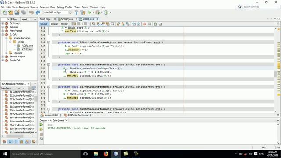The height and width of the screenshot is (158, 281).
Task: Open the Run Project dropdown arrow
Action: [93, 12]
